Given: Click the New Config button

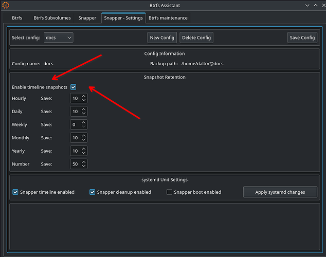Looking at the screenshot, I should (x=162, y=38).
